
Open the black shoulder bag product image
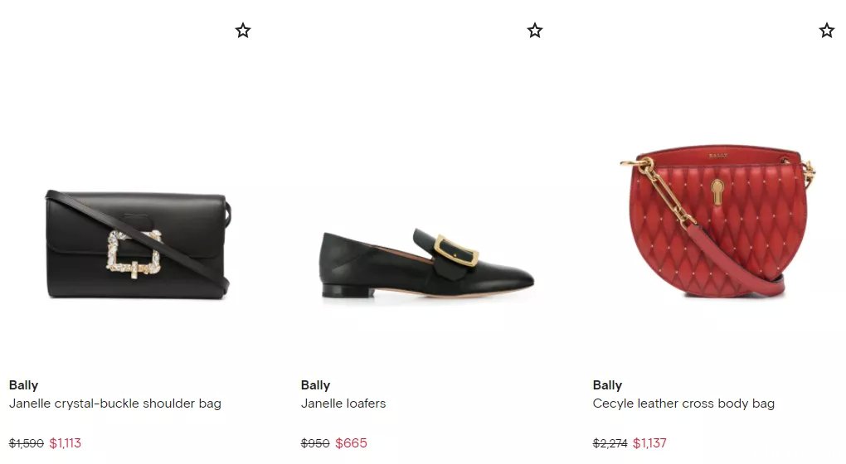tap(139, 244)
